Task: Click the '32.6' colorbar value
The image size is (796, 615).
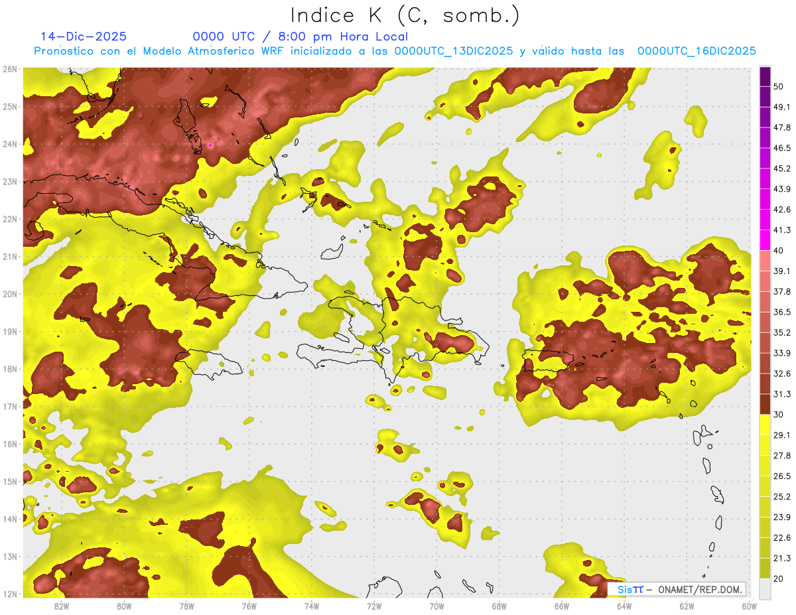Action: point(782,374)
